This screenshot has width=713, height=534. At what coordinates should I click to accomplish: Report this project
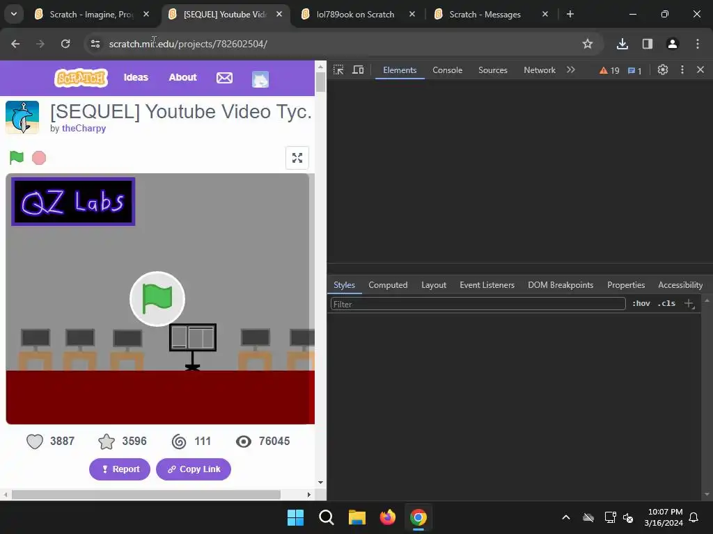120,469
